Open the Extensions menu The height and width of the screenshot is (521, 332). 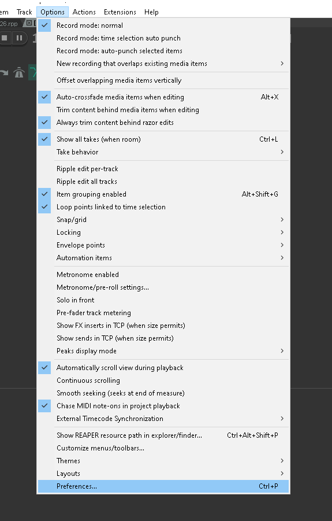click(120, 12)
